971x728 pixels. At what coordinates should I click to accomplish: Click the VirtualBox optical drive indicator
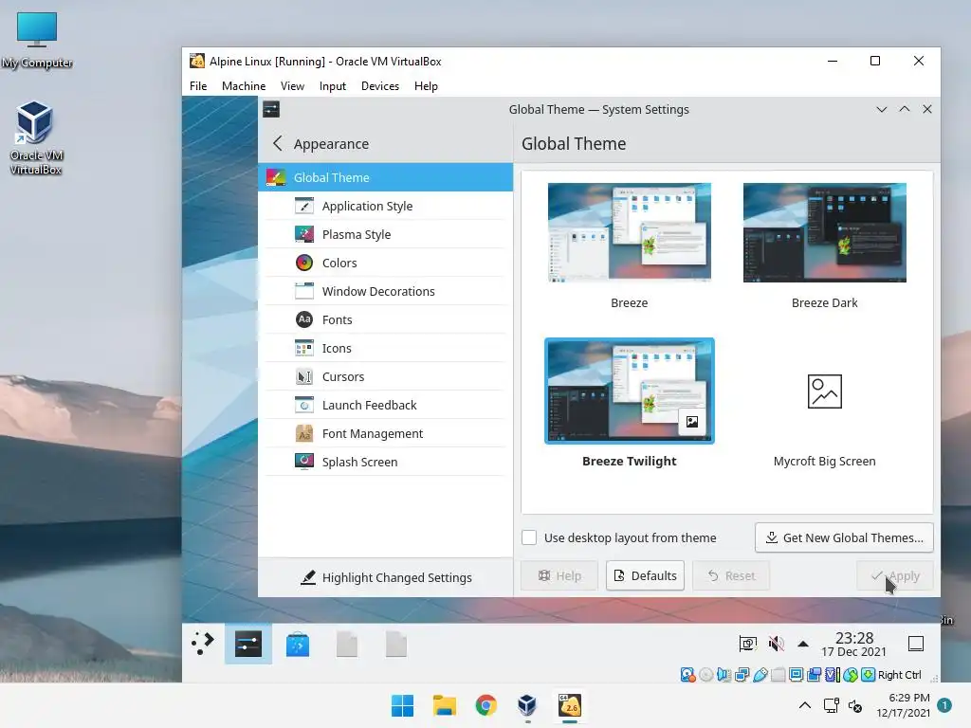pos(705,675)
